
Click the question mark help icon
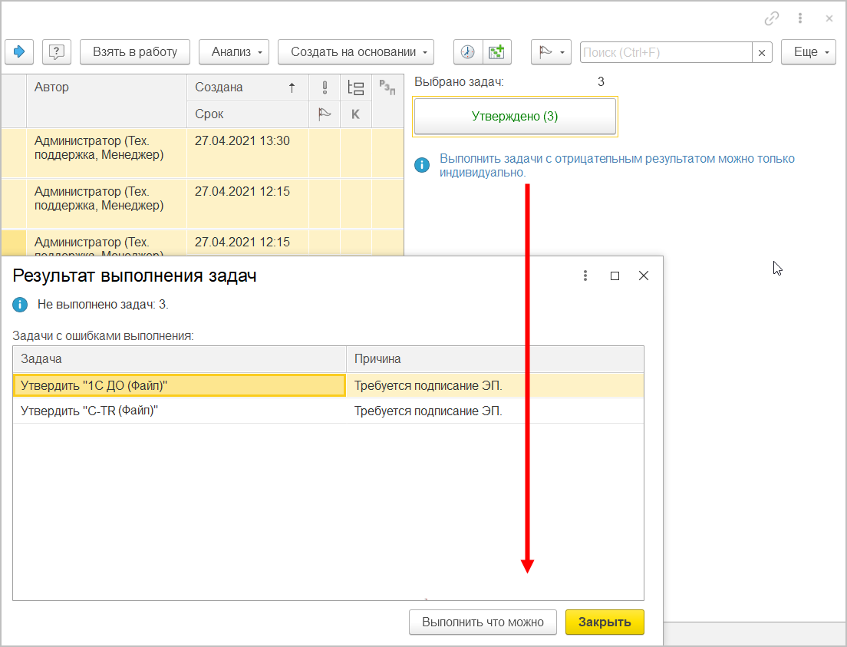click(56, 52)
